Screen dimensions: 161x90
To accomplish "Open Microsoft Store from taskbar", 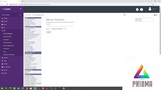I will 31,88.
